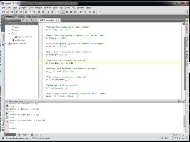190x142 pixels.
Task: Expand the External Libraries node
Action: tap(6, 43)
